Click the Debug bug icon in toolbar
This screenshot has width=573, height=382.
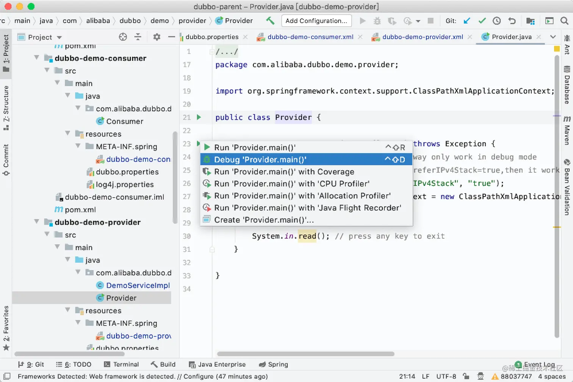pos(377,21)
